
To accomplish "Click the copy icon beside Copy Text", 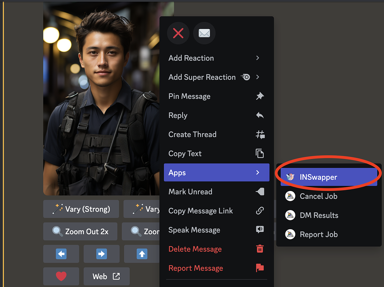I will tap(260, 153).
